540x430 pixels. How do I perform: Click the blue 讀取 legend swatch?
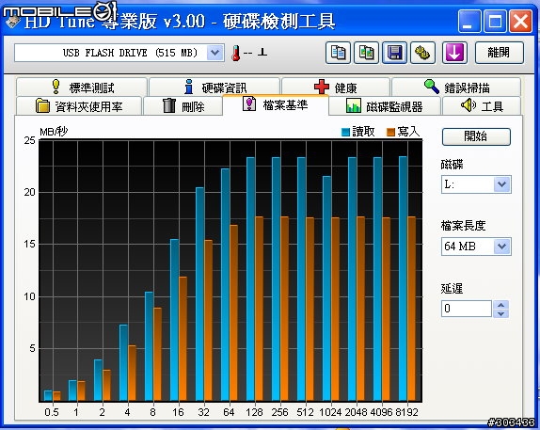pyautogui.click(x=345, y=132)
